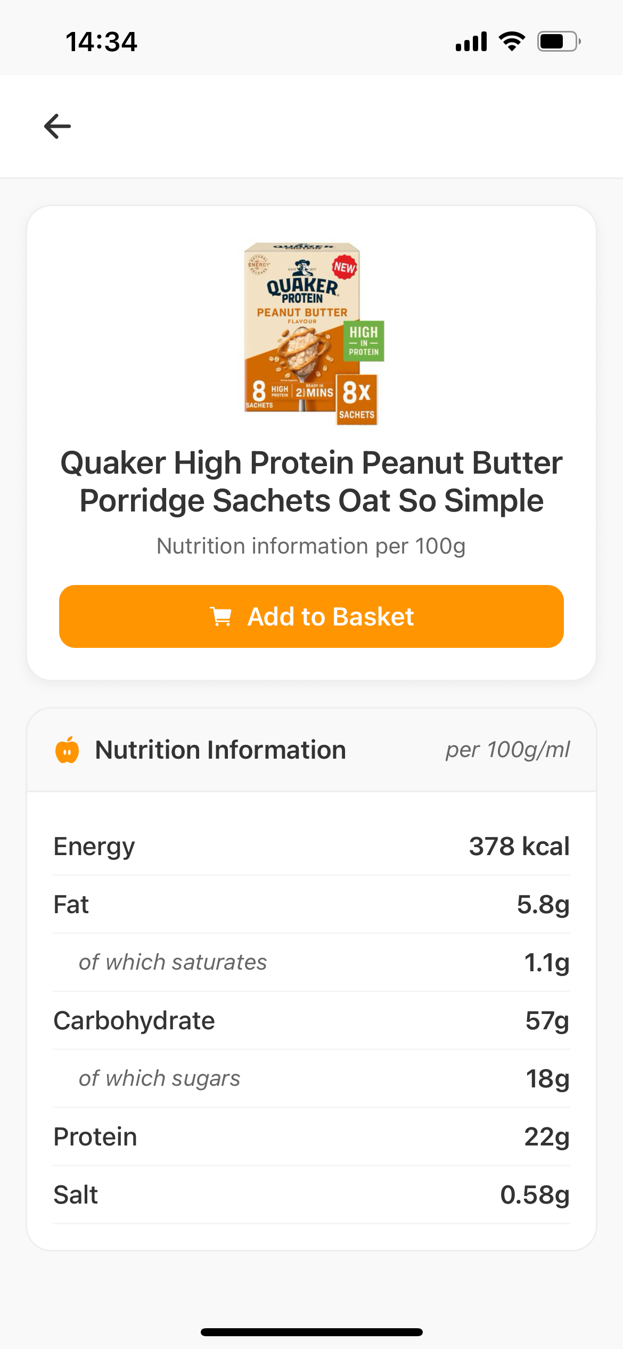Tap the back arrow icon
Screen dimensions: 623x1349
tap(58, 126)
